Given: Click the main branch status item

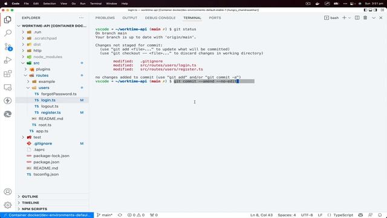Looking at the screenshot, I should coord(105,215).
